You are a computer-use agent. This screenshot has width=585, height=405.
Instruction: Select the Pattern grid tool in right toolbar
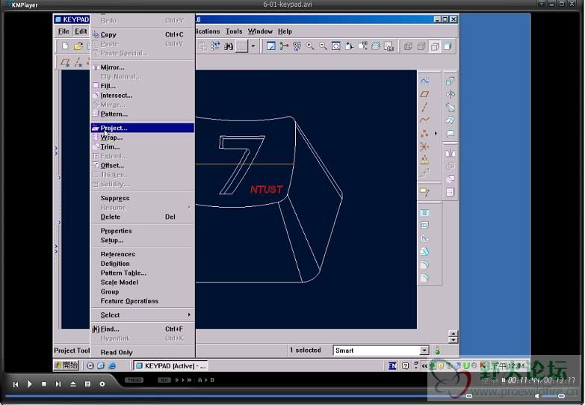click(451, 192)
